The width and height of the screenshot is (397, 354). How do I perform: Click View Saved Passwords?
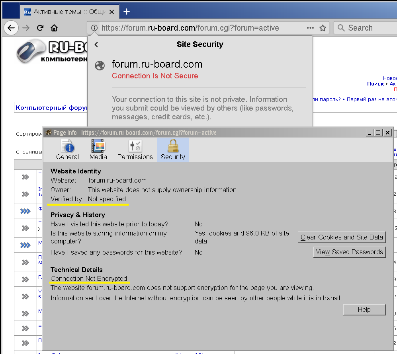tap(349, 252)
